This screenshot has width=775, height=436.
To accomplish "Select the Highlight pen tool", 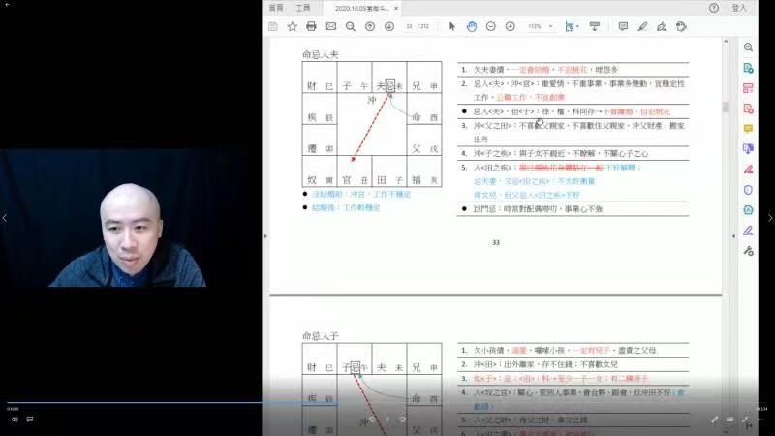I will click(x=642, y=27).
